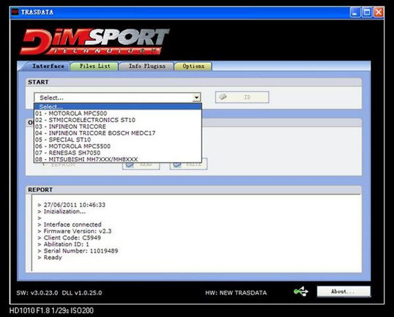The width and height of the screenshot is (394, 317).
Task: Click the dropdown arrow of the Select combo box
Action: 196,97
